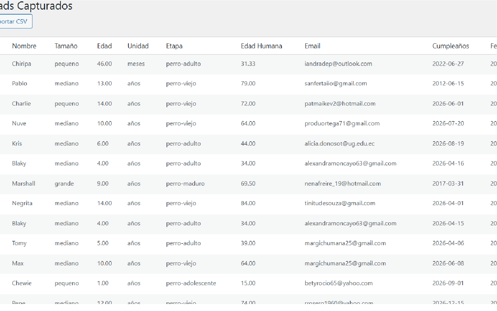Viewport: 497px width, 311px height.
Task: Click the name Chiripa
Action: click(22, 64)
